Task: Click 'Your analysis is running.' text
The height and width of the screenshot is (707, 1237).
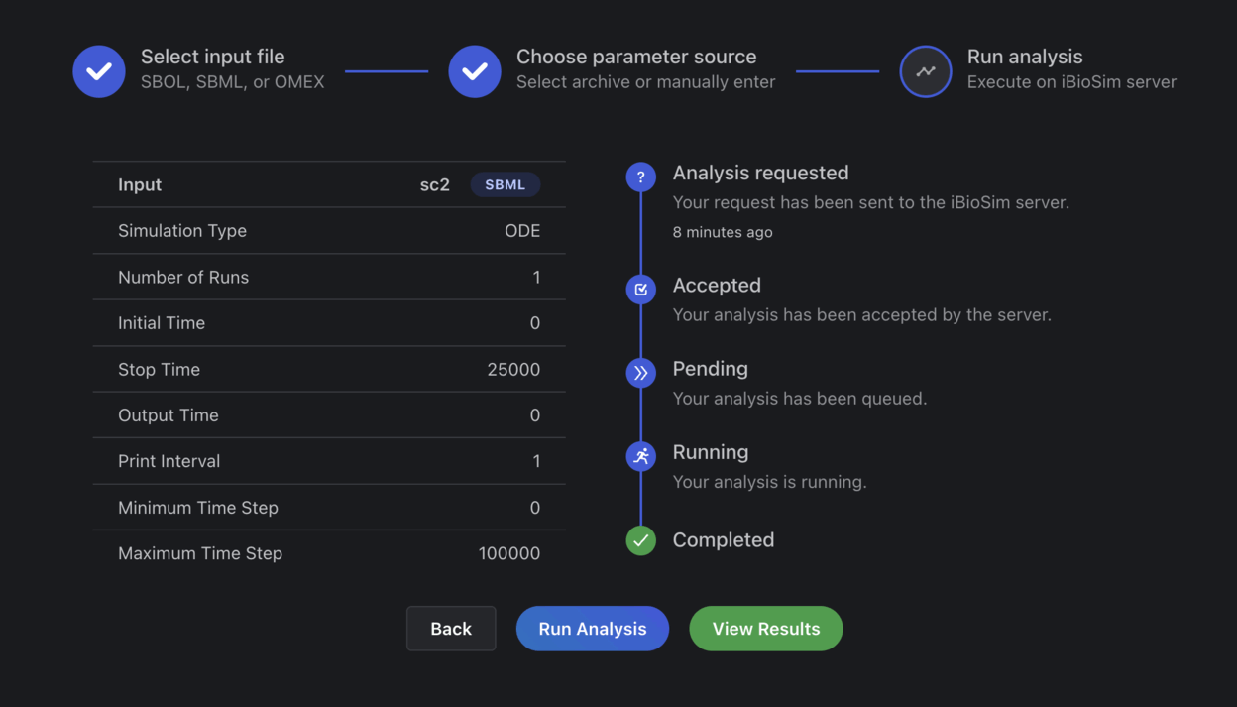Action: tap(769, 482)
